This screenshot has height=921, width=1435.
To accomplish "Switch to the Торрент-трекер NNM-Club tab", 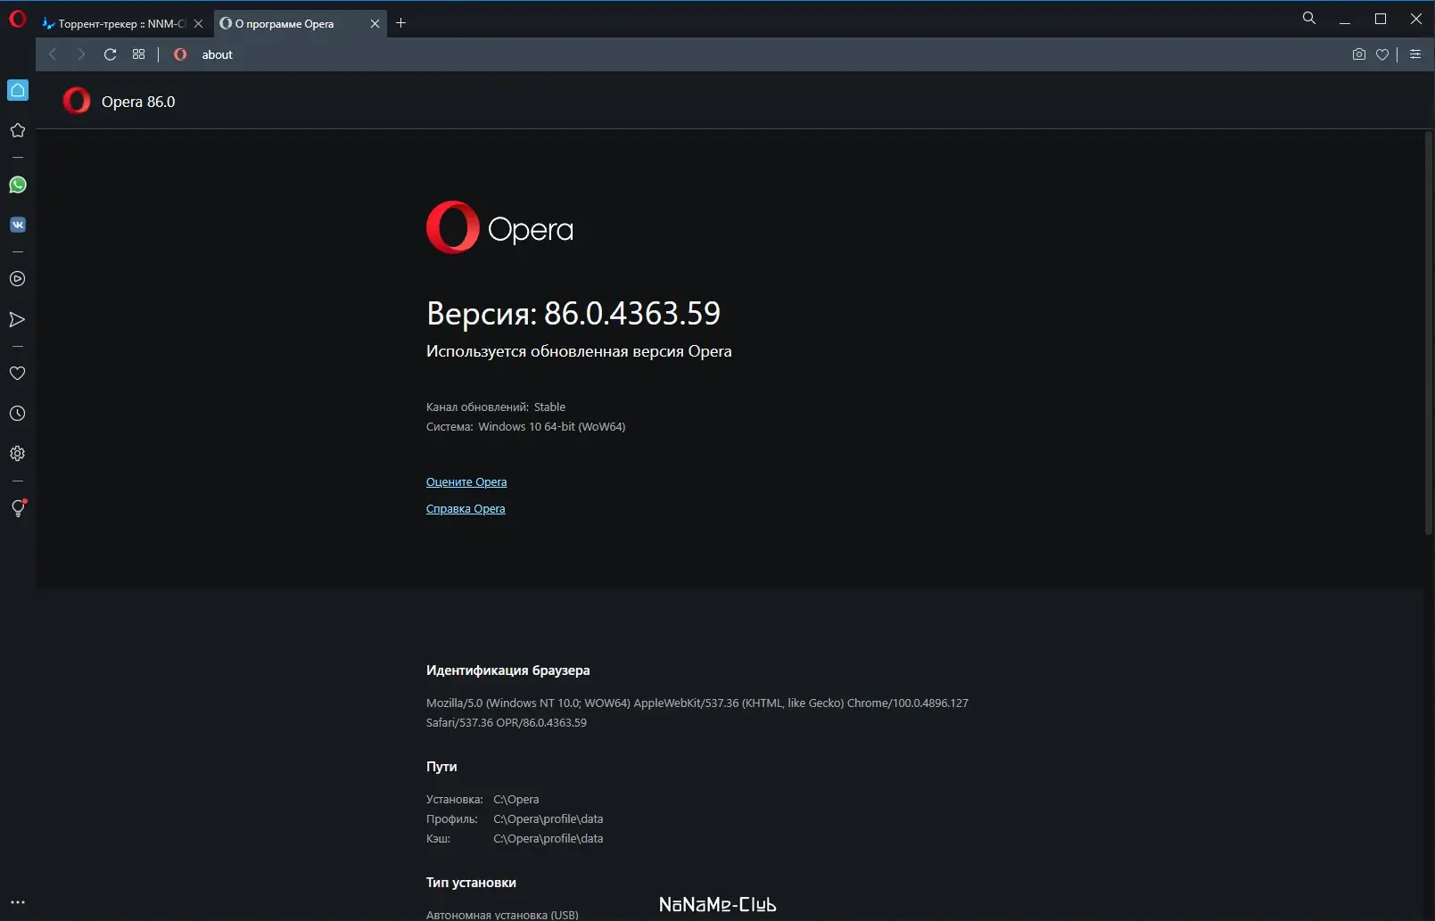I will pos(122,24).
